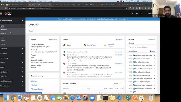Open the notifications bell icon
This screenshot has height=102, width=181.
tap(132, 14)
